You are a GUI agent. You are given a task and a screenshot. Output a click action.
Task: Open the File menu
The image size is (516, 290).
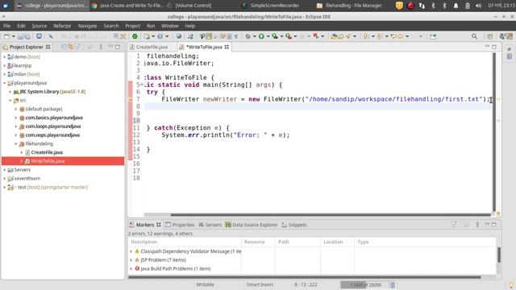[x=7, y=26]
